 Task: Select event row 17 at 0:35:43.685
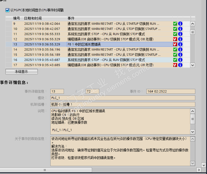(98, 65)
